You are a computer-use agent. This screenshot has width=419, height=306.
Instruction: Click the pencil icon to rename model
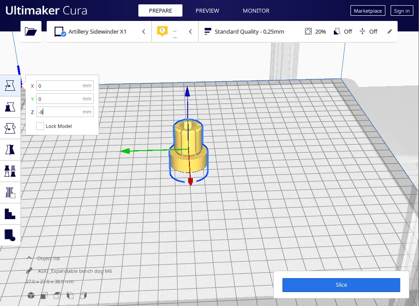(x=29, y=271)
